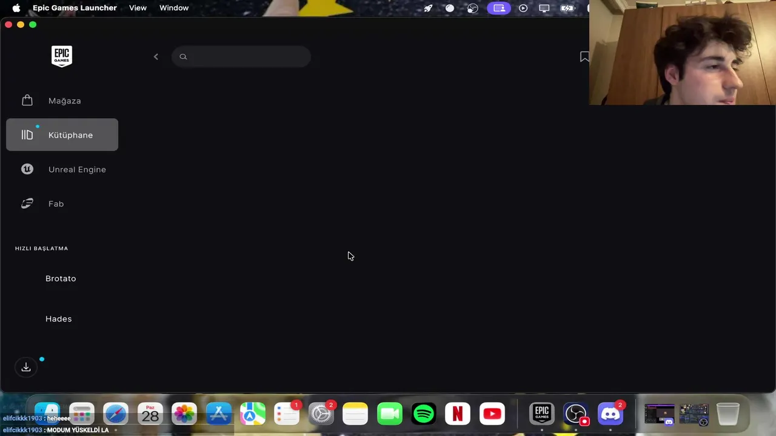
Task: Open Netflix from the Dock
Action: coord(458,414)
